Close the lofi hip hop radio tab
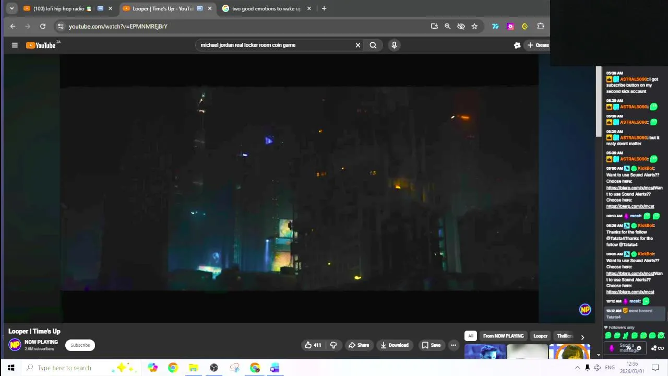The image size is (668, 376). click(x=110, y=8)
